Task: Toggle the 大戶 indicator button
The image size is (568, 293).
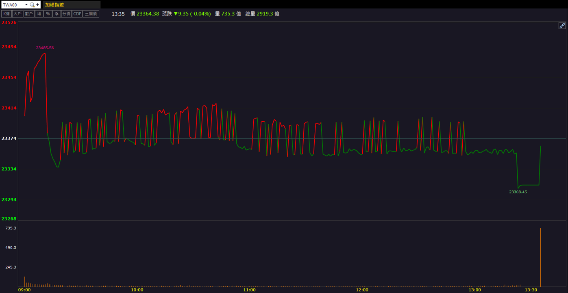Action: click(17, 14)
